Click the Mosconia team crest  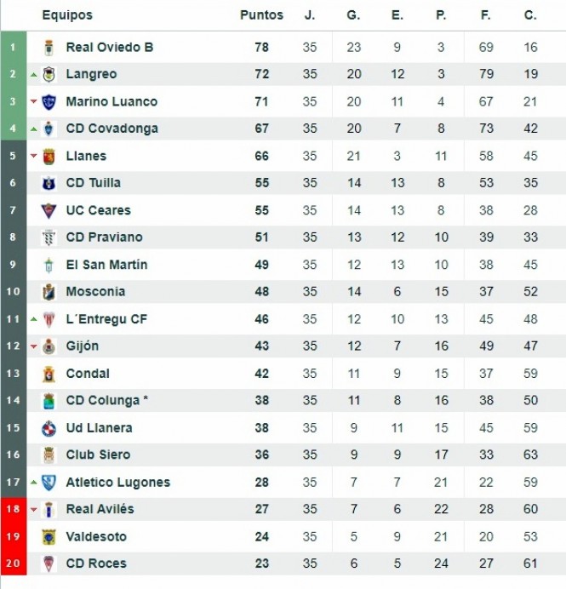[49, 292]
